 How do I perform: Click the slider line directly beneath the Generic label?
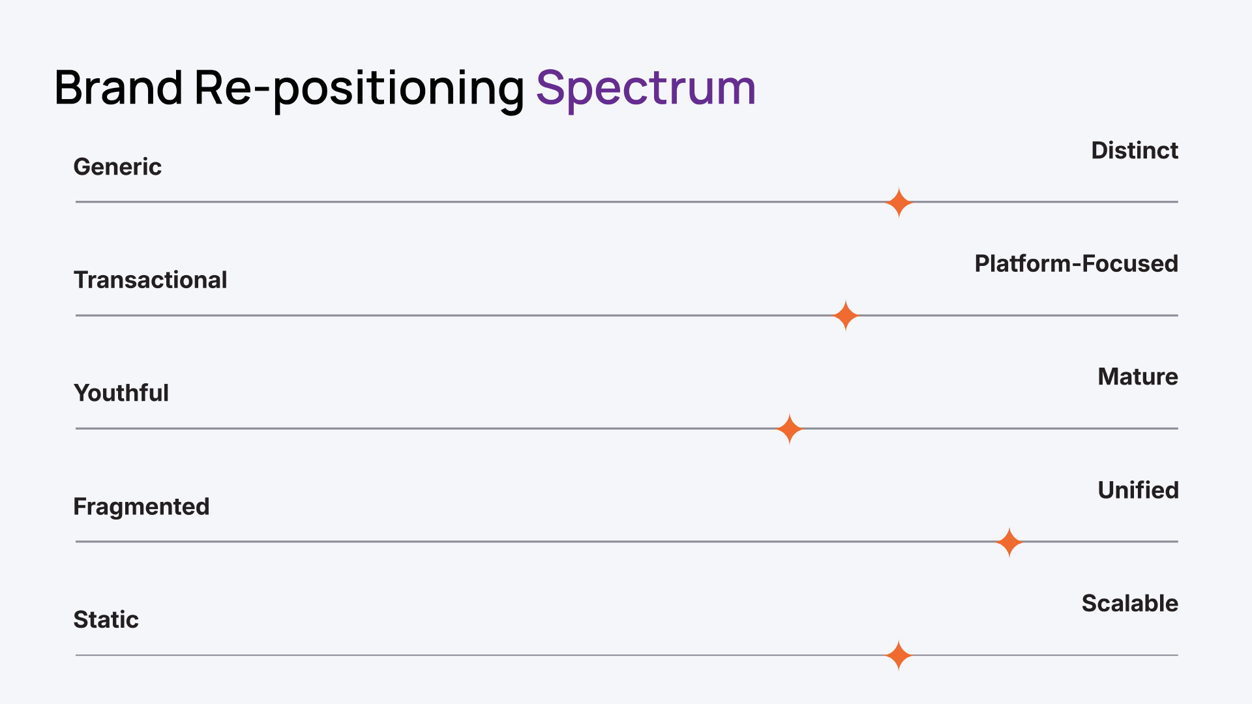117,202
